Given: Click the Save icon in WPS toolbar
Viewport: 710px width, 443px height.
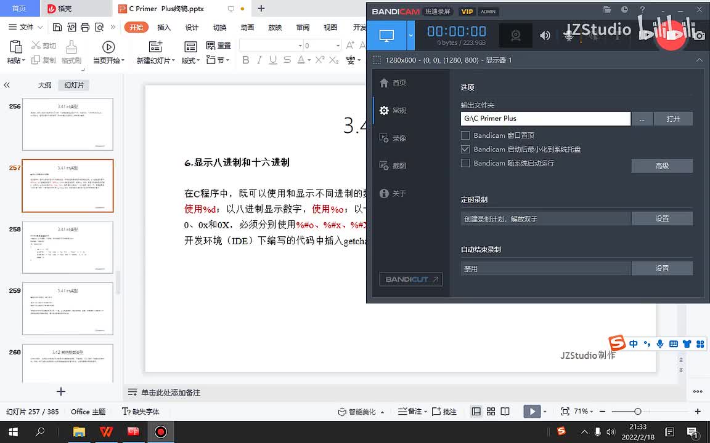Looking at the screenshot, I should pyautogui.click(x=57, y=27).
